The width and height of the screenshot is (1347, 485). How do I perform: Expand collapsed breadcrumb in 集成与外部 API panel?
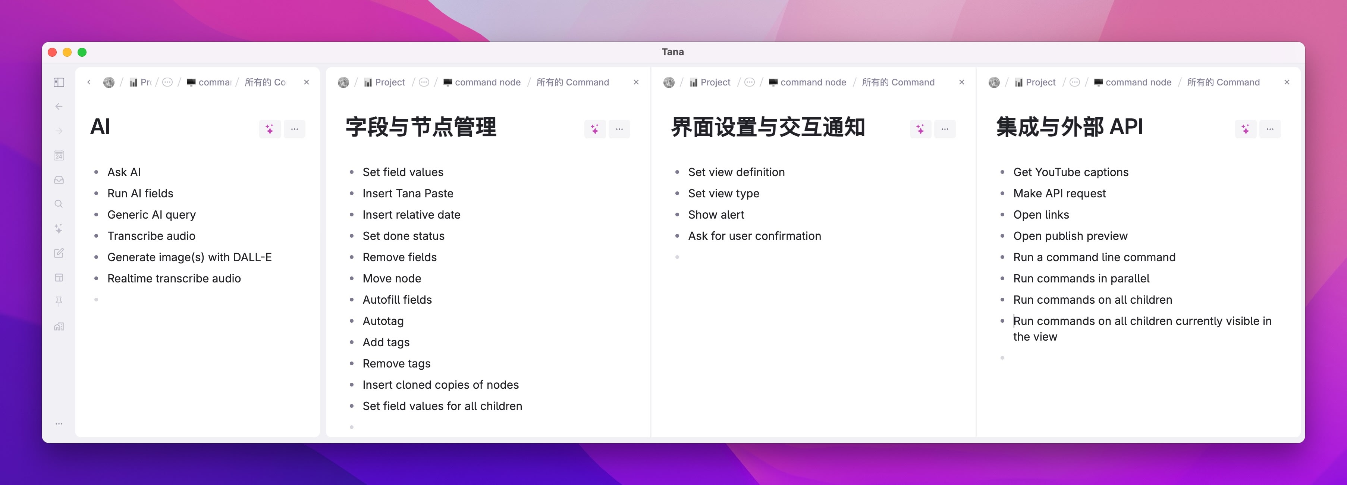coord(1074,82)
